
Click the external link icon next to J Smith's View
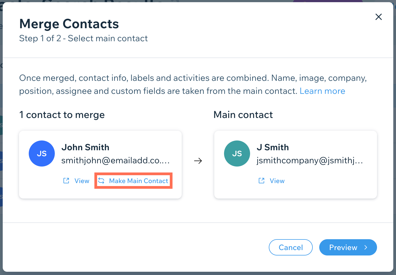261,181
